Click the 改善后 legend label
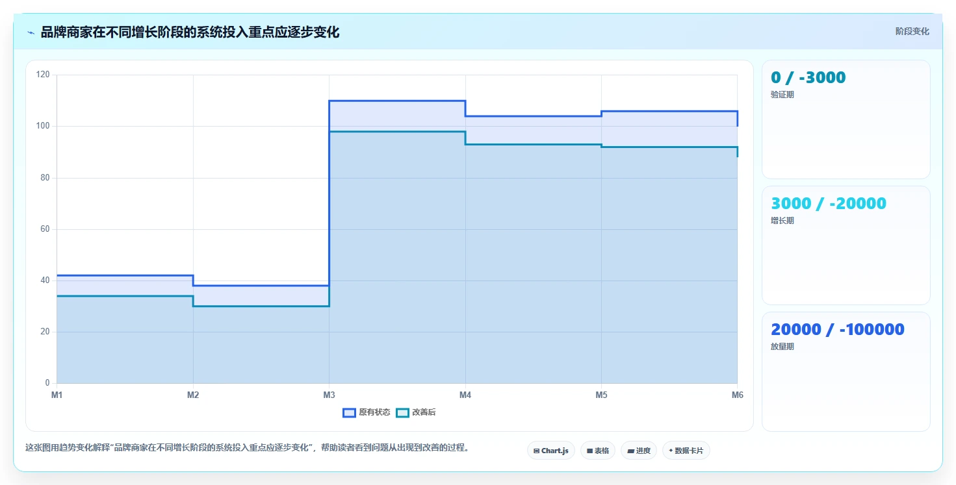 click(424, 413)
